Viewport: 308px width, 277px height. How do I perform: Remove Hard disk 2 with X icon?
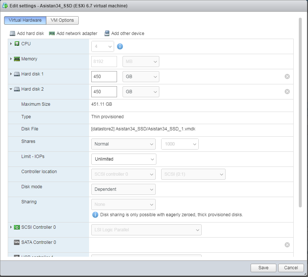coord(287,91)
